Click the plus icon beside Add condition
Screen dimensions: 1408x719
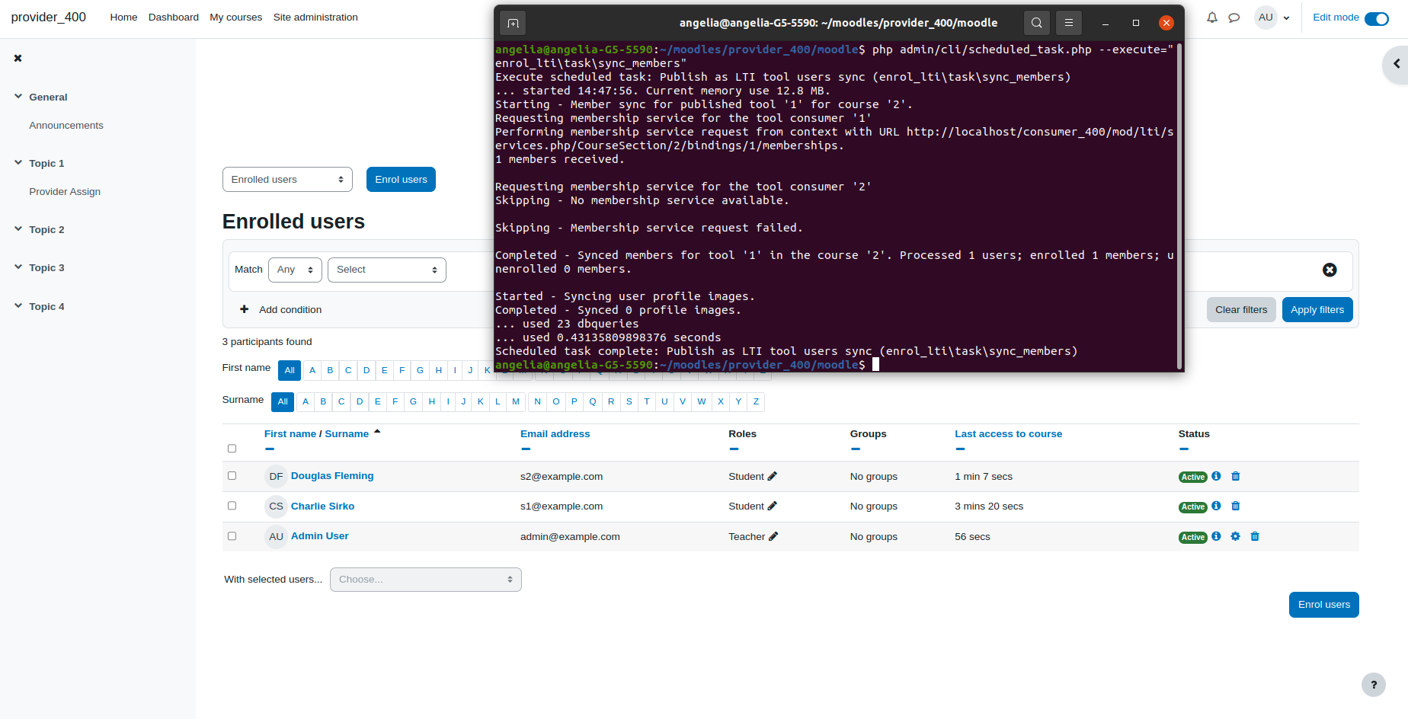[x=244, y=309]
